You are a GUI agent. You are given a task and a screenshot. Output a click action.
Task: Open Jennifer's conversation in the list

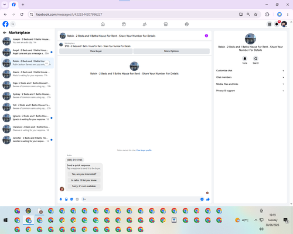(28, 140)
